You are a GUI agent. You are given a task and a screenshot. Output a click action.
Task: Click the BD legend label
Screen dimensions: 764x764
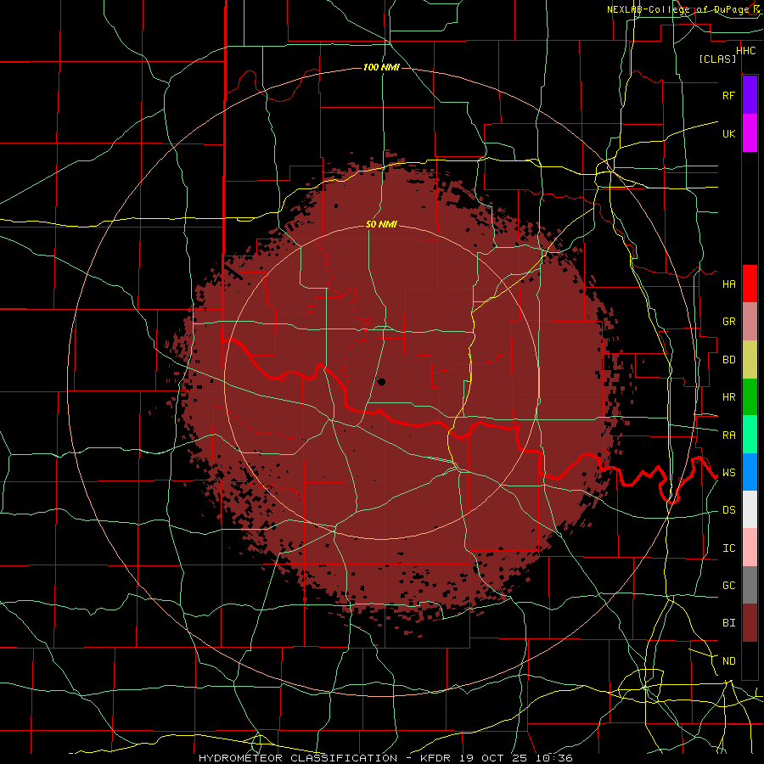pos(728,360)
